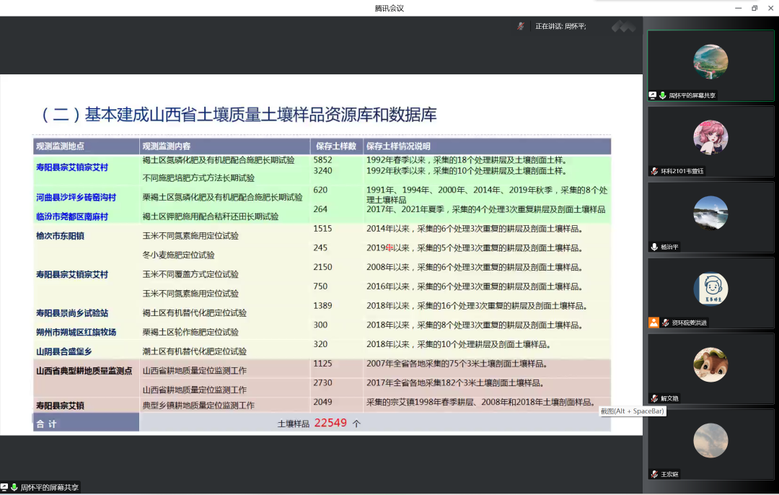779x495 pixels.
Task: Click the orange host icon on 资环院姜洪进 tile
Action: pyautogui.click(x=653, y=323)
